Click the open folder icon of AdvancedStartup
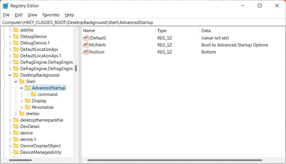286x164 pixels. [x=28, y=88]
